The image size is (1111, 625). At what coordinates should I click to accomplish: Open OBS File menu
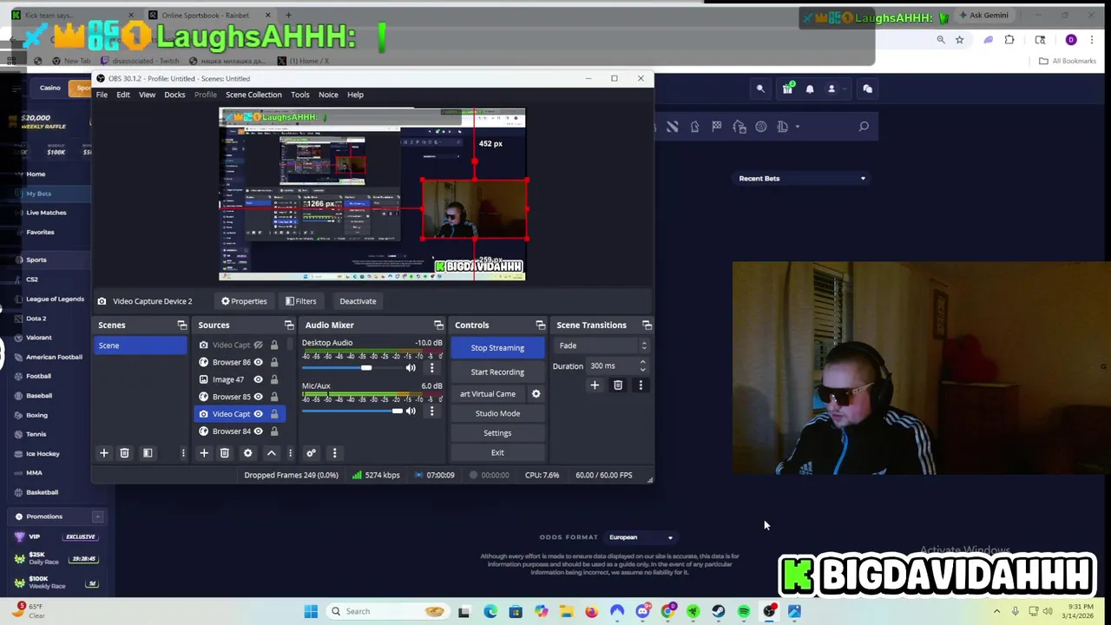[102, 95]
